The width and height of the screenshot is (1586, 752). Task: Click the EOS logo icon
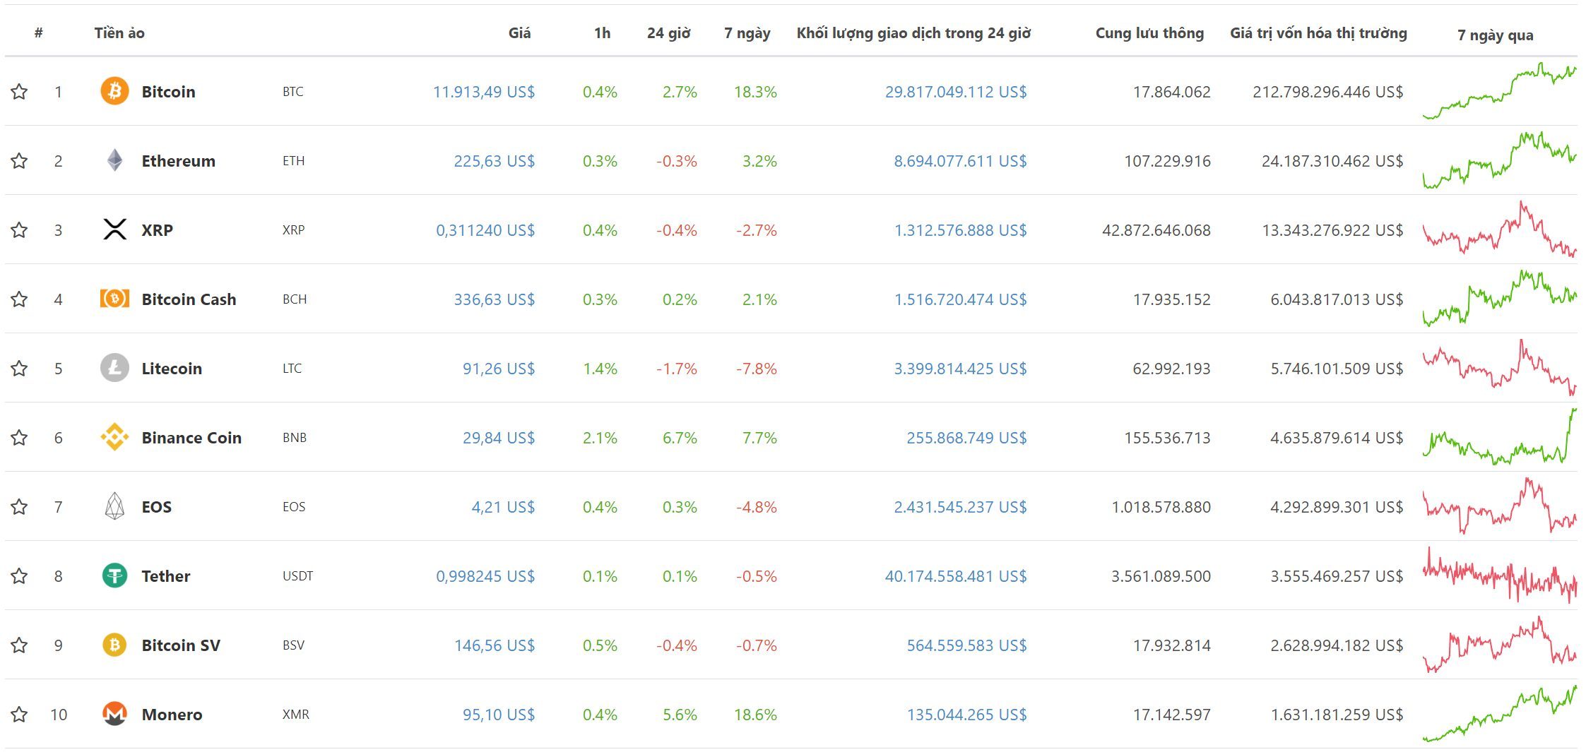tap(114, 506)
